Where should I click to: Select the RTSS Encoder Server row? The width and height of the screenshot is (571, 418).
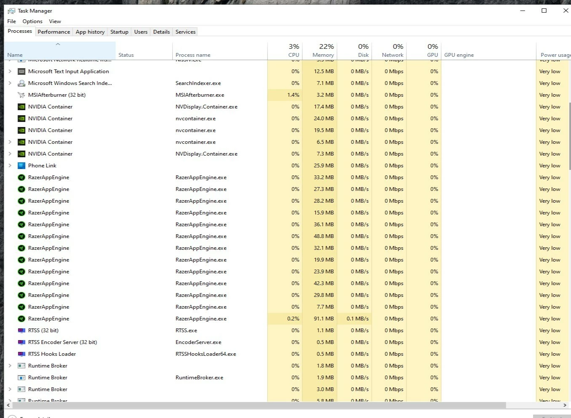click(62, 342)
